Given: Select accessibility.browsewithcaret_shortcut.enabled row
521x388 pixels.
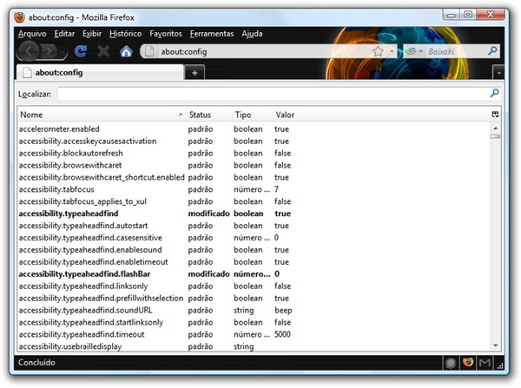Looking at the screenshot, I should [254, 177].
